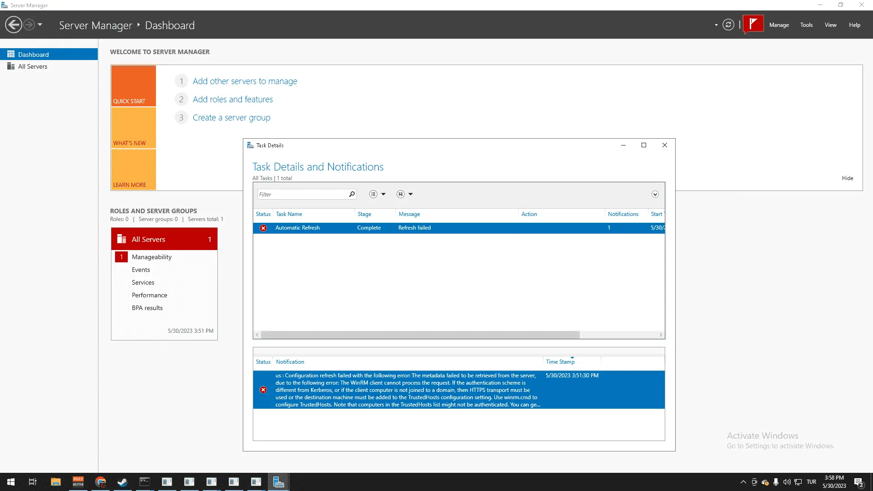
Task: Open Events in the All Servers tile
Action: click(x=140, y=270)
